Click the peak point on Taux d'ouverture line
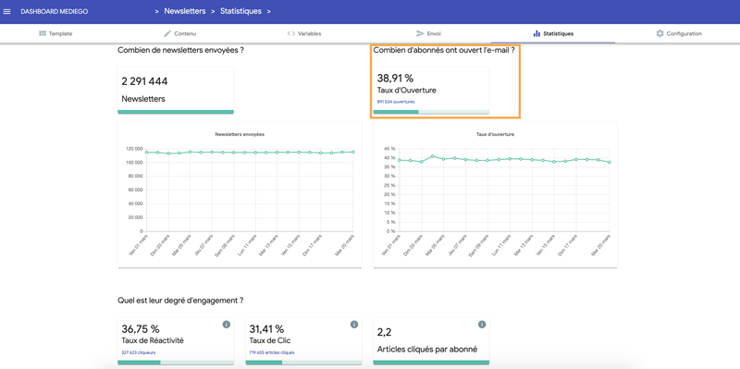 coord(432,155)
